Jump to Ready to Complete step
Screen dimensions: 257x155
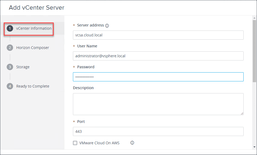pyautogui.click(x=33, y=86)
